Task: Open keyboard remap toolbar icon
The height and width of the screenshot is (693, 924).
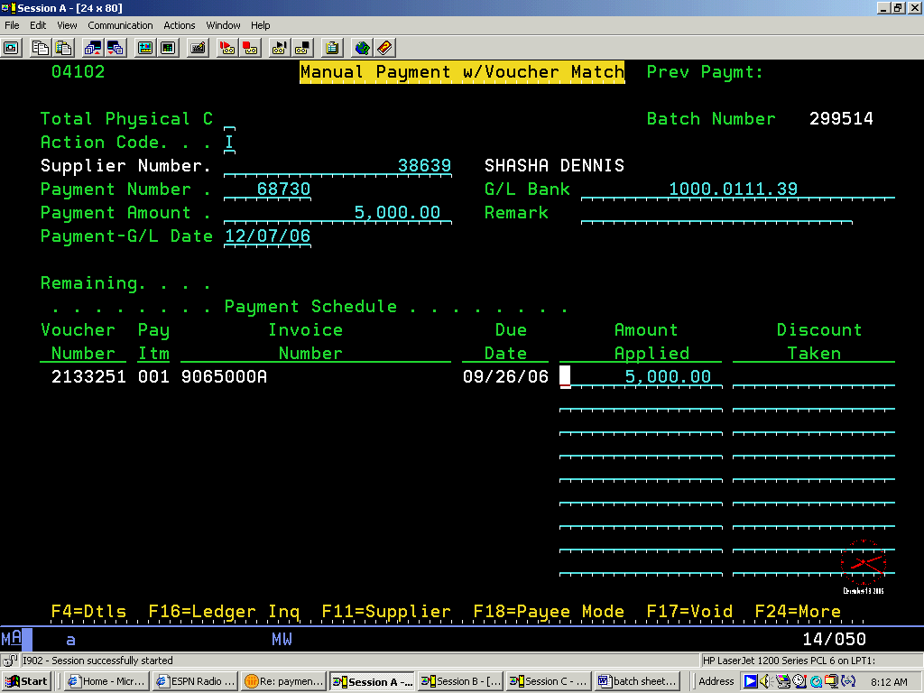Action: (x=198, y=48)
